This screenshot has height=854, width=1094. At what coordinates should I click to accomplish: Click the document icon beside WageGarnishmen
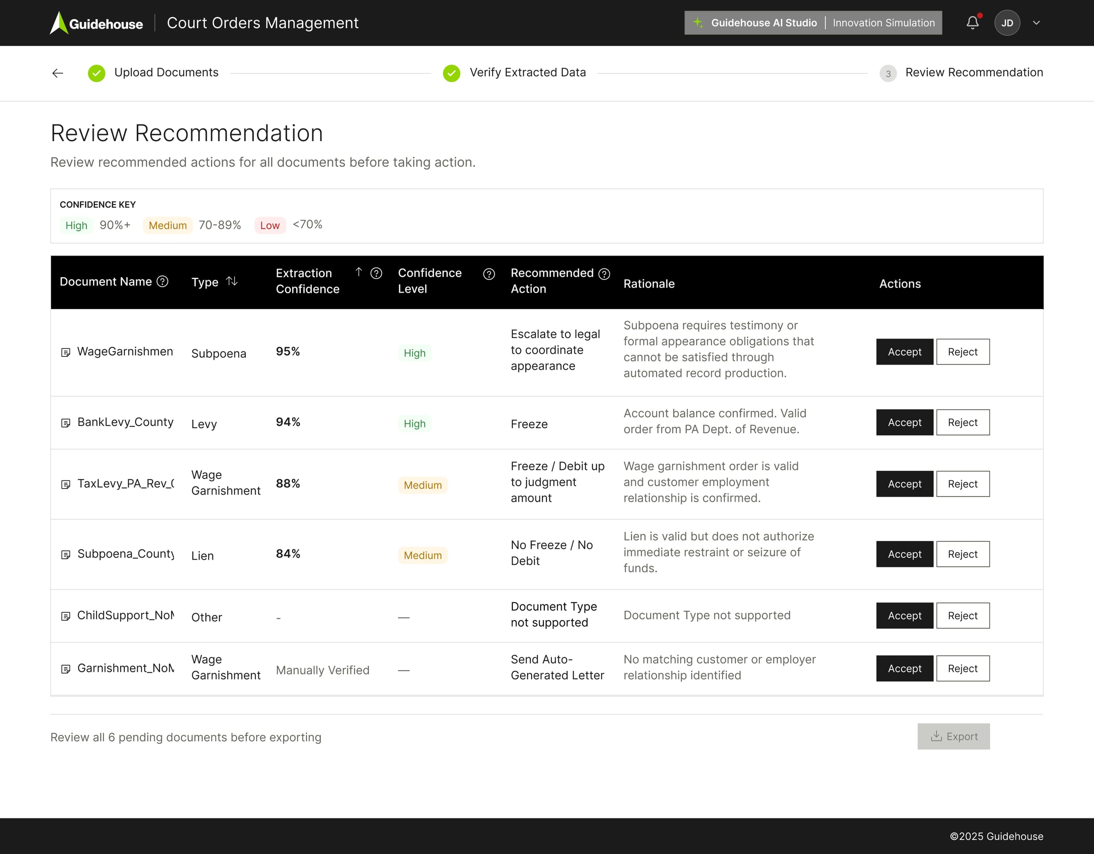pos(66,352)
